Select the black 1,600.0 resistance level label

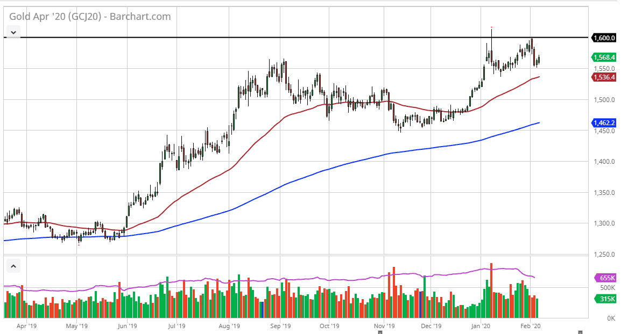point(605,38)
